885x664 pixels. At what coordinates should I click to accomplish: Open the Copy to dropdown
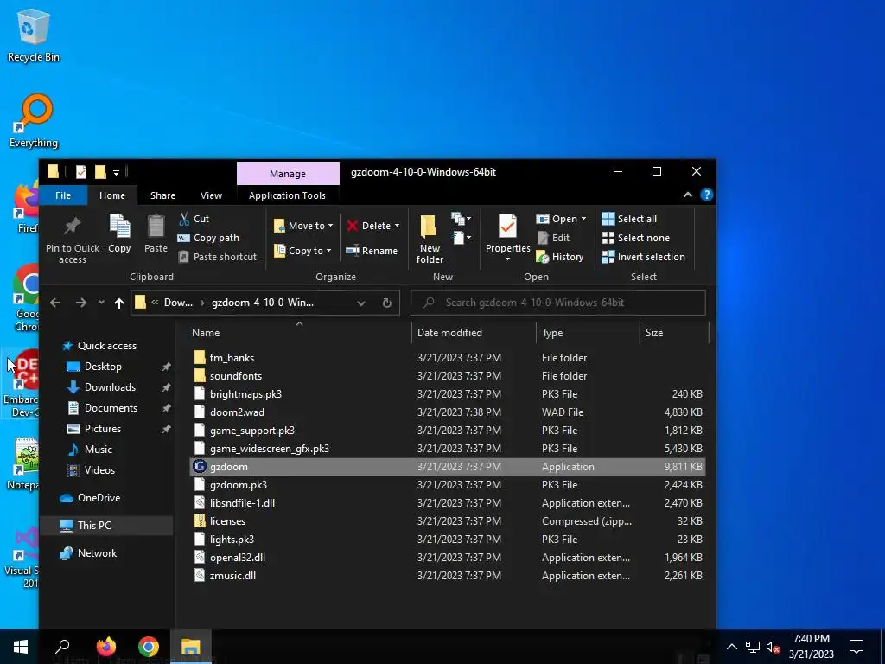click(303, 251)
